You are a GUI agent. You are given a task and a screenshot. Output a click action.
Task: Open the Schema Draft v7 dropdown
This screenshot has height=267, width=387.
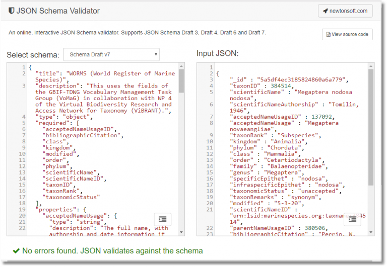pyautogui.click(x=111, y=54)
